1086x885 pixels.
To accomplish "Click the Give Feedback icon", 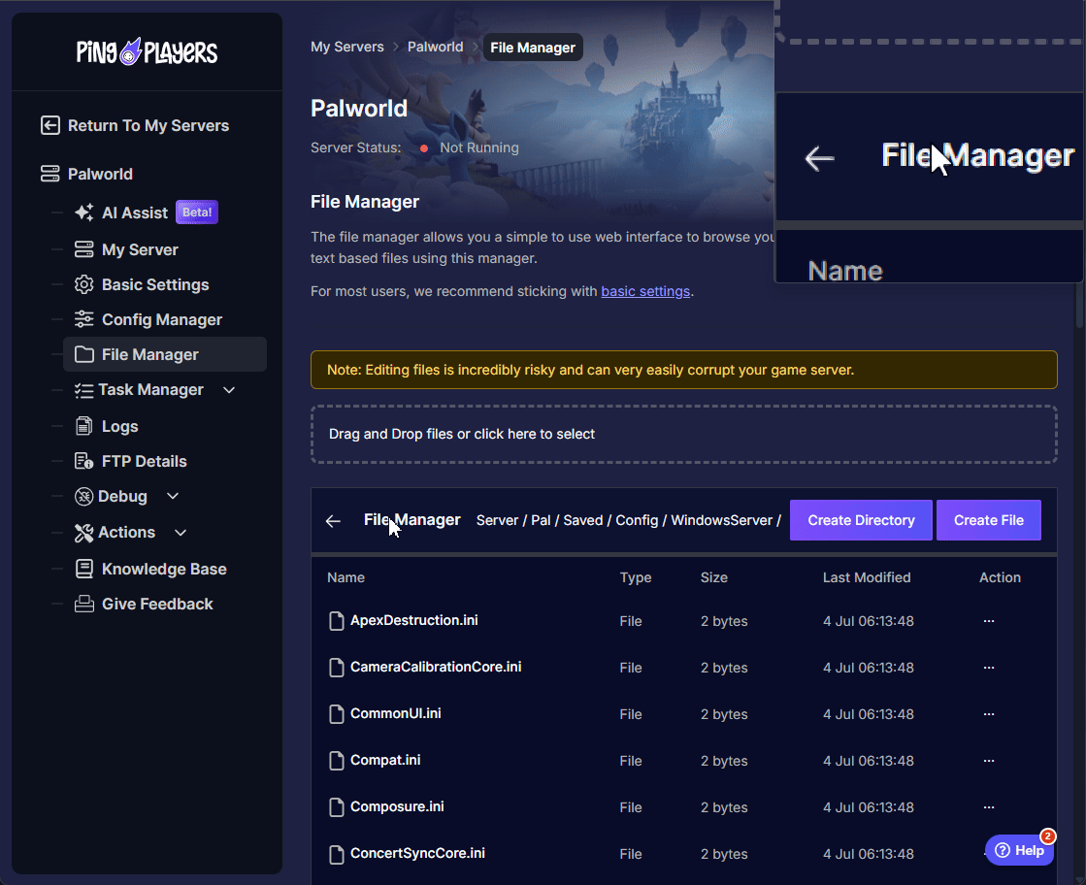I will tap(83, 604).
